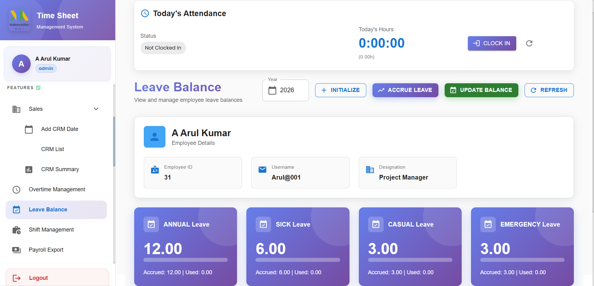594x286 pixels.
Task: Click the A Arul Kumar avatar circle
Action: click(x=21, y=64)
